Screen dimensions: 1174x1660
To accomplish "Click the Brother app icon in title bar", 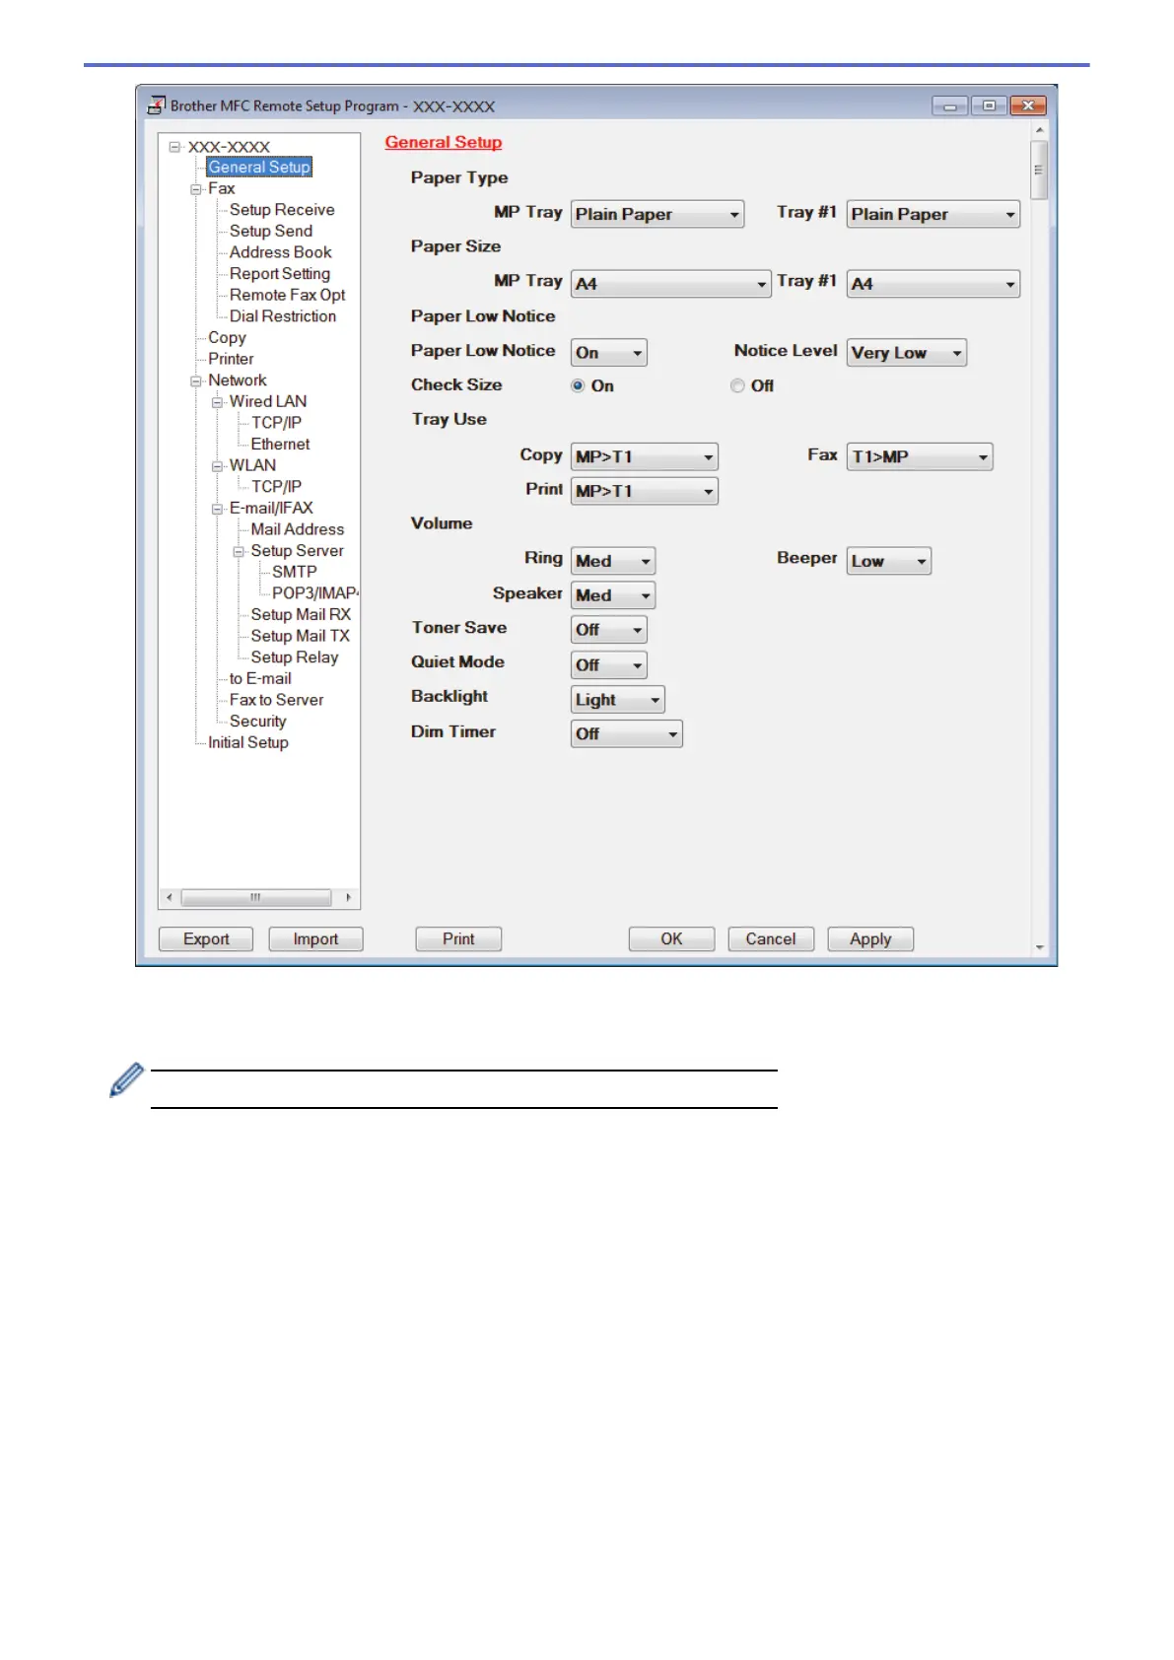I will [x=156, y=104].
